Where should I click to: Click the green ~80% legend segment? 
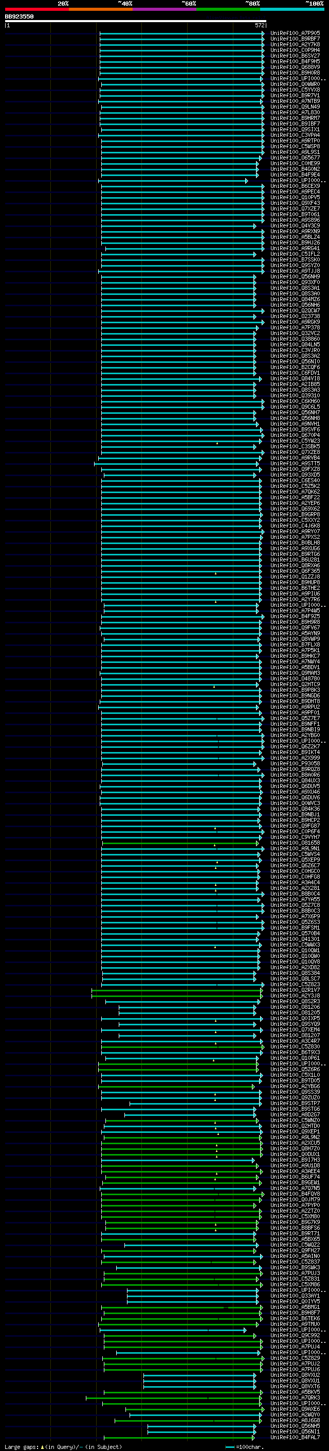pyautogui.click(x=228, y=9)
